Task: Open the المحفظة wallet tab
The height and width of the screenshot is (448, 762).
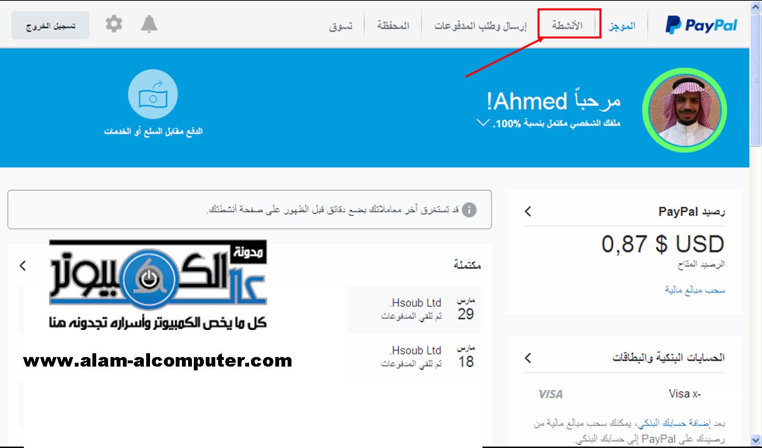Action: [x=393, y=25]
